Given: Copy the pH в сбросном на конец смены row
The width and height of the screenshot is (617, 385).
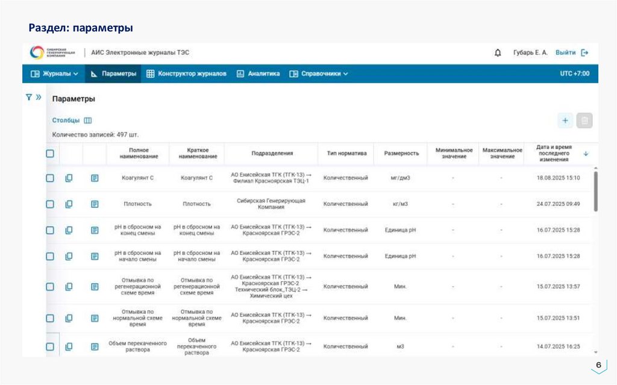Looking at the screenshot, I should coord(69,230).
